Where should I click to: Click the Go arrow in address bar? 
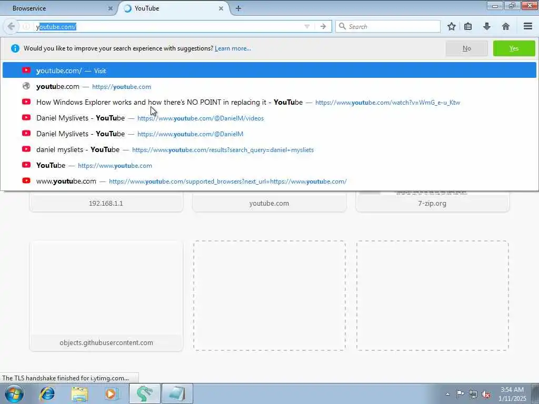coord(323,26)
